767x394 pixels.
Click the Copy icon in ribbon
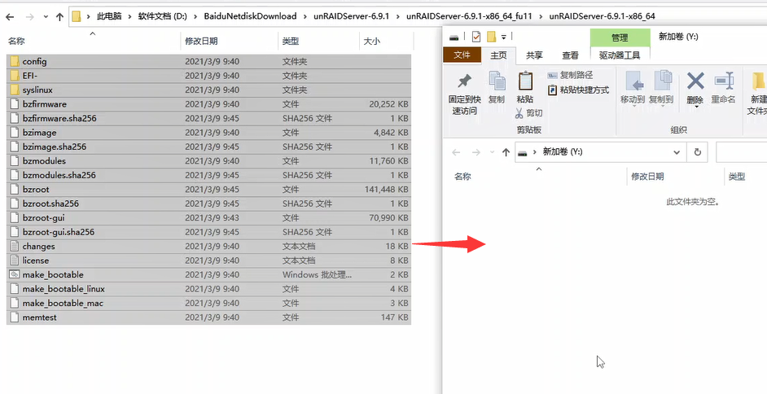coord(497,81)
